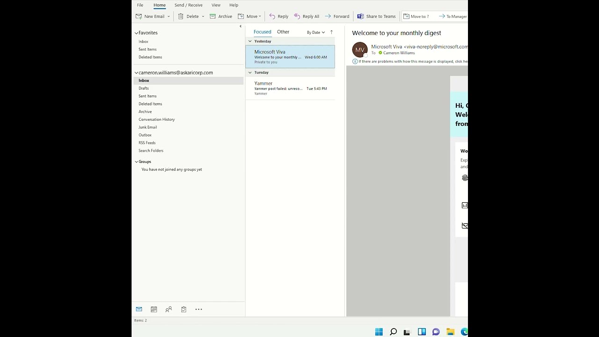
Task: Open the View ribbon tab
Action: (x=216, y=5)
